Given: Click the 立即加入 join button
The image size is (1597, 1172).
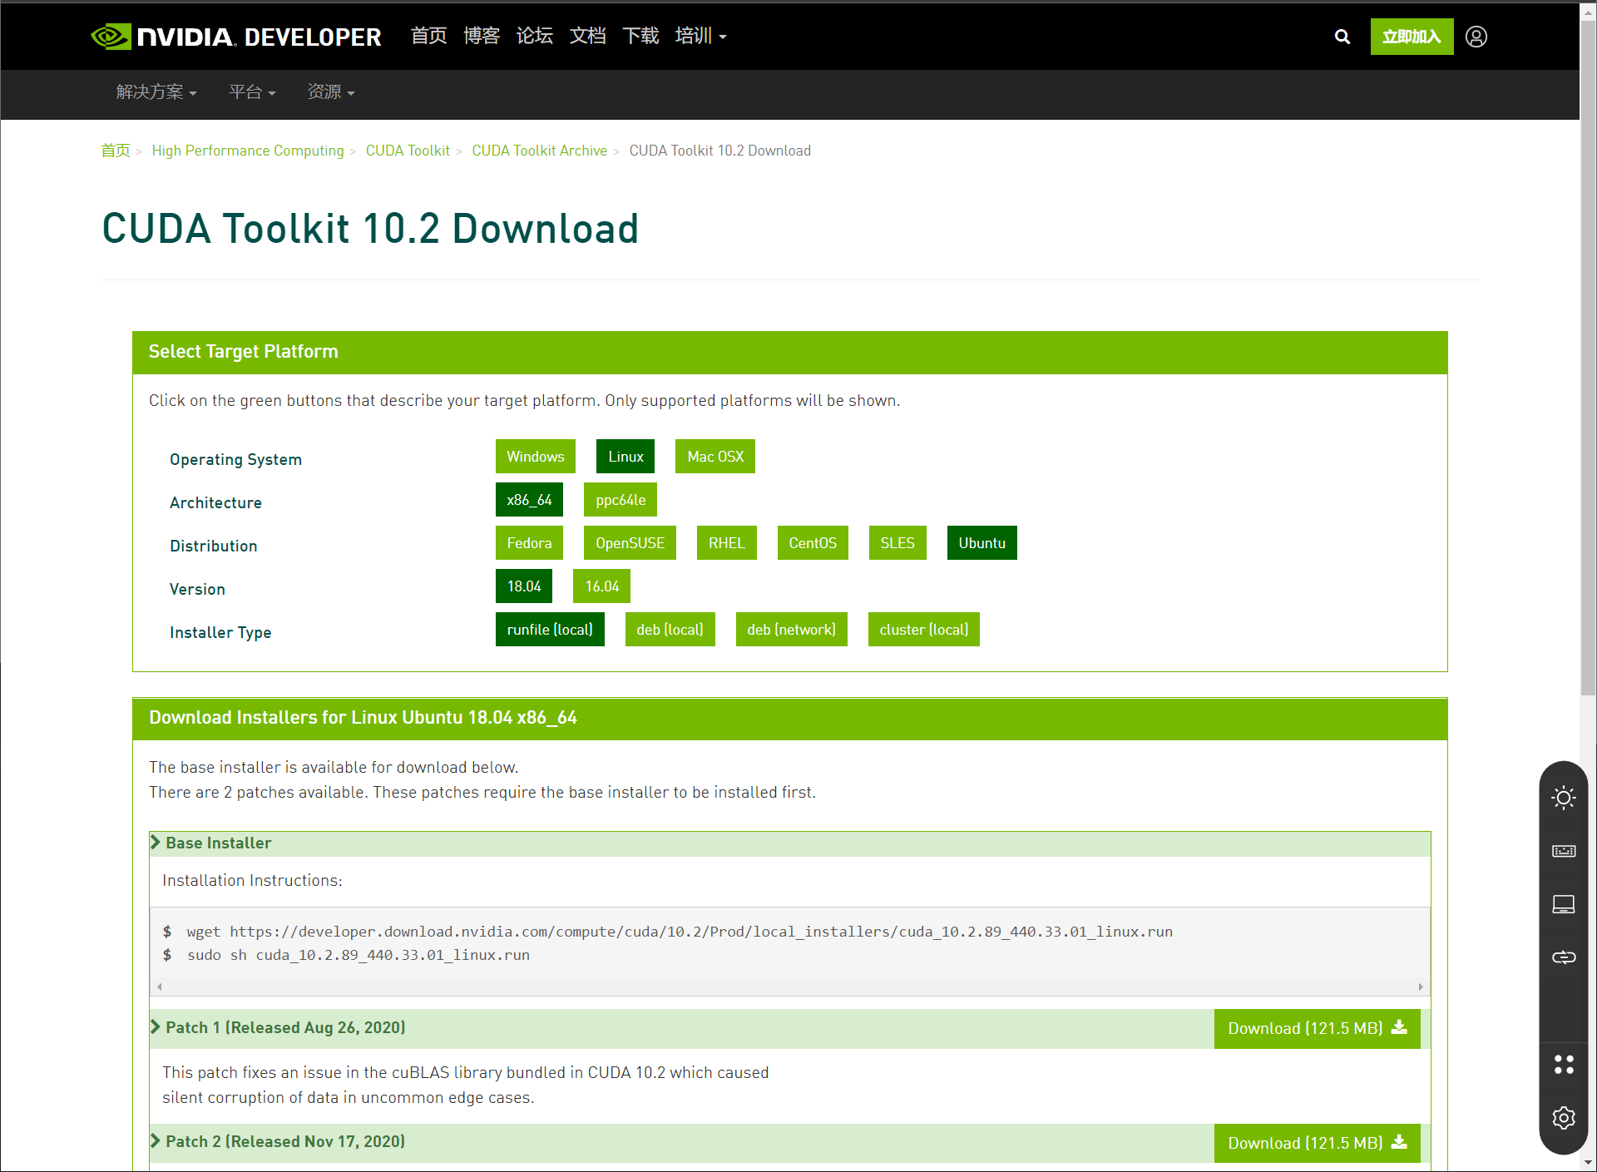Looking at the screenshot, I should (1411, 37).
